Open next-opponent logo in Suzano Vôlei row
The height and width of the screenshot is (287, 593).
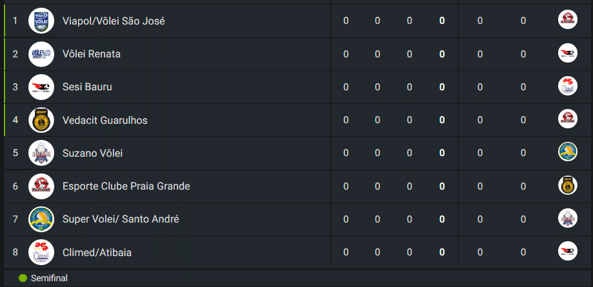567,152
